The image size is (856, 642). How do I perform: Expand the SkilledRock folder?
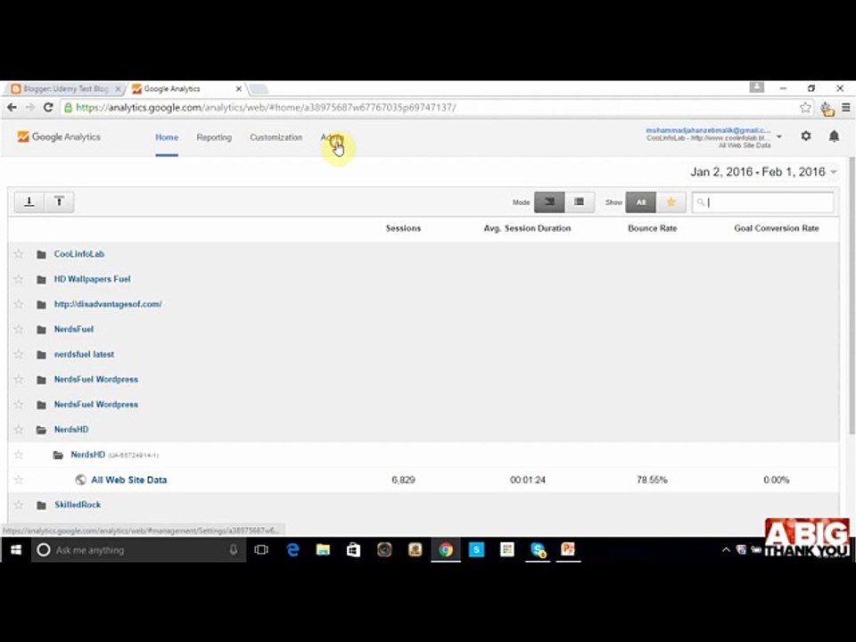(x=41, y=506)
